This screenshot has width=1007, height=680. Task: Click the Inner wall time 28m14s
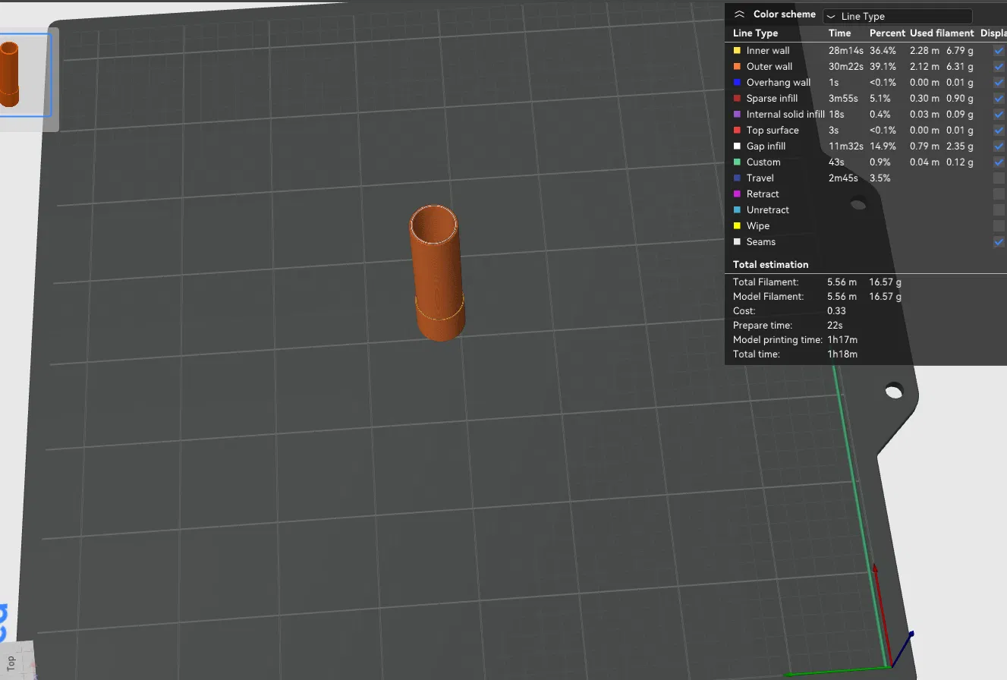click(x=846, y=51)
